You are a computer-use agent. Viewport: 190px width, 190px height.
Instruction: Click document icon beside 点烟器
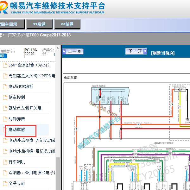point(5,173)
